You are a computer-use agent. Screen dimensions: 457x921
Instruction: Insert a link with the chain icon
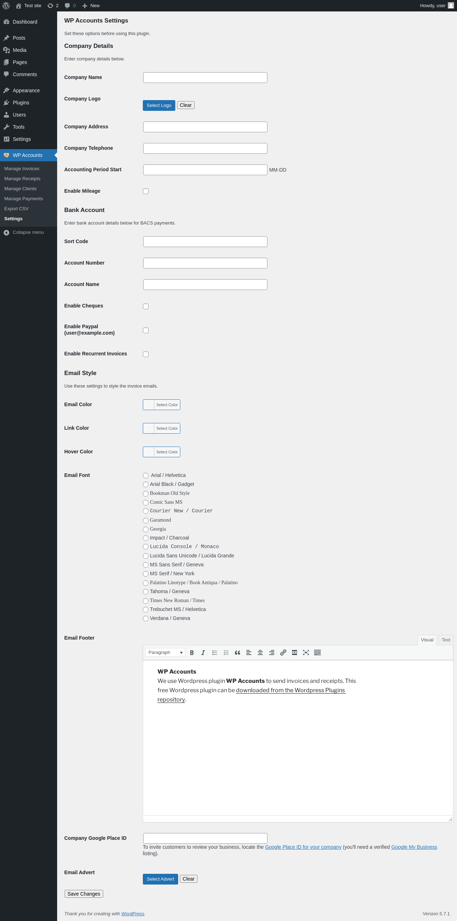[x=283, y=652]
